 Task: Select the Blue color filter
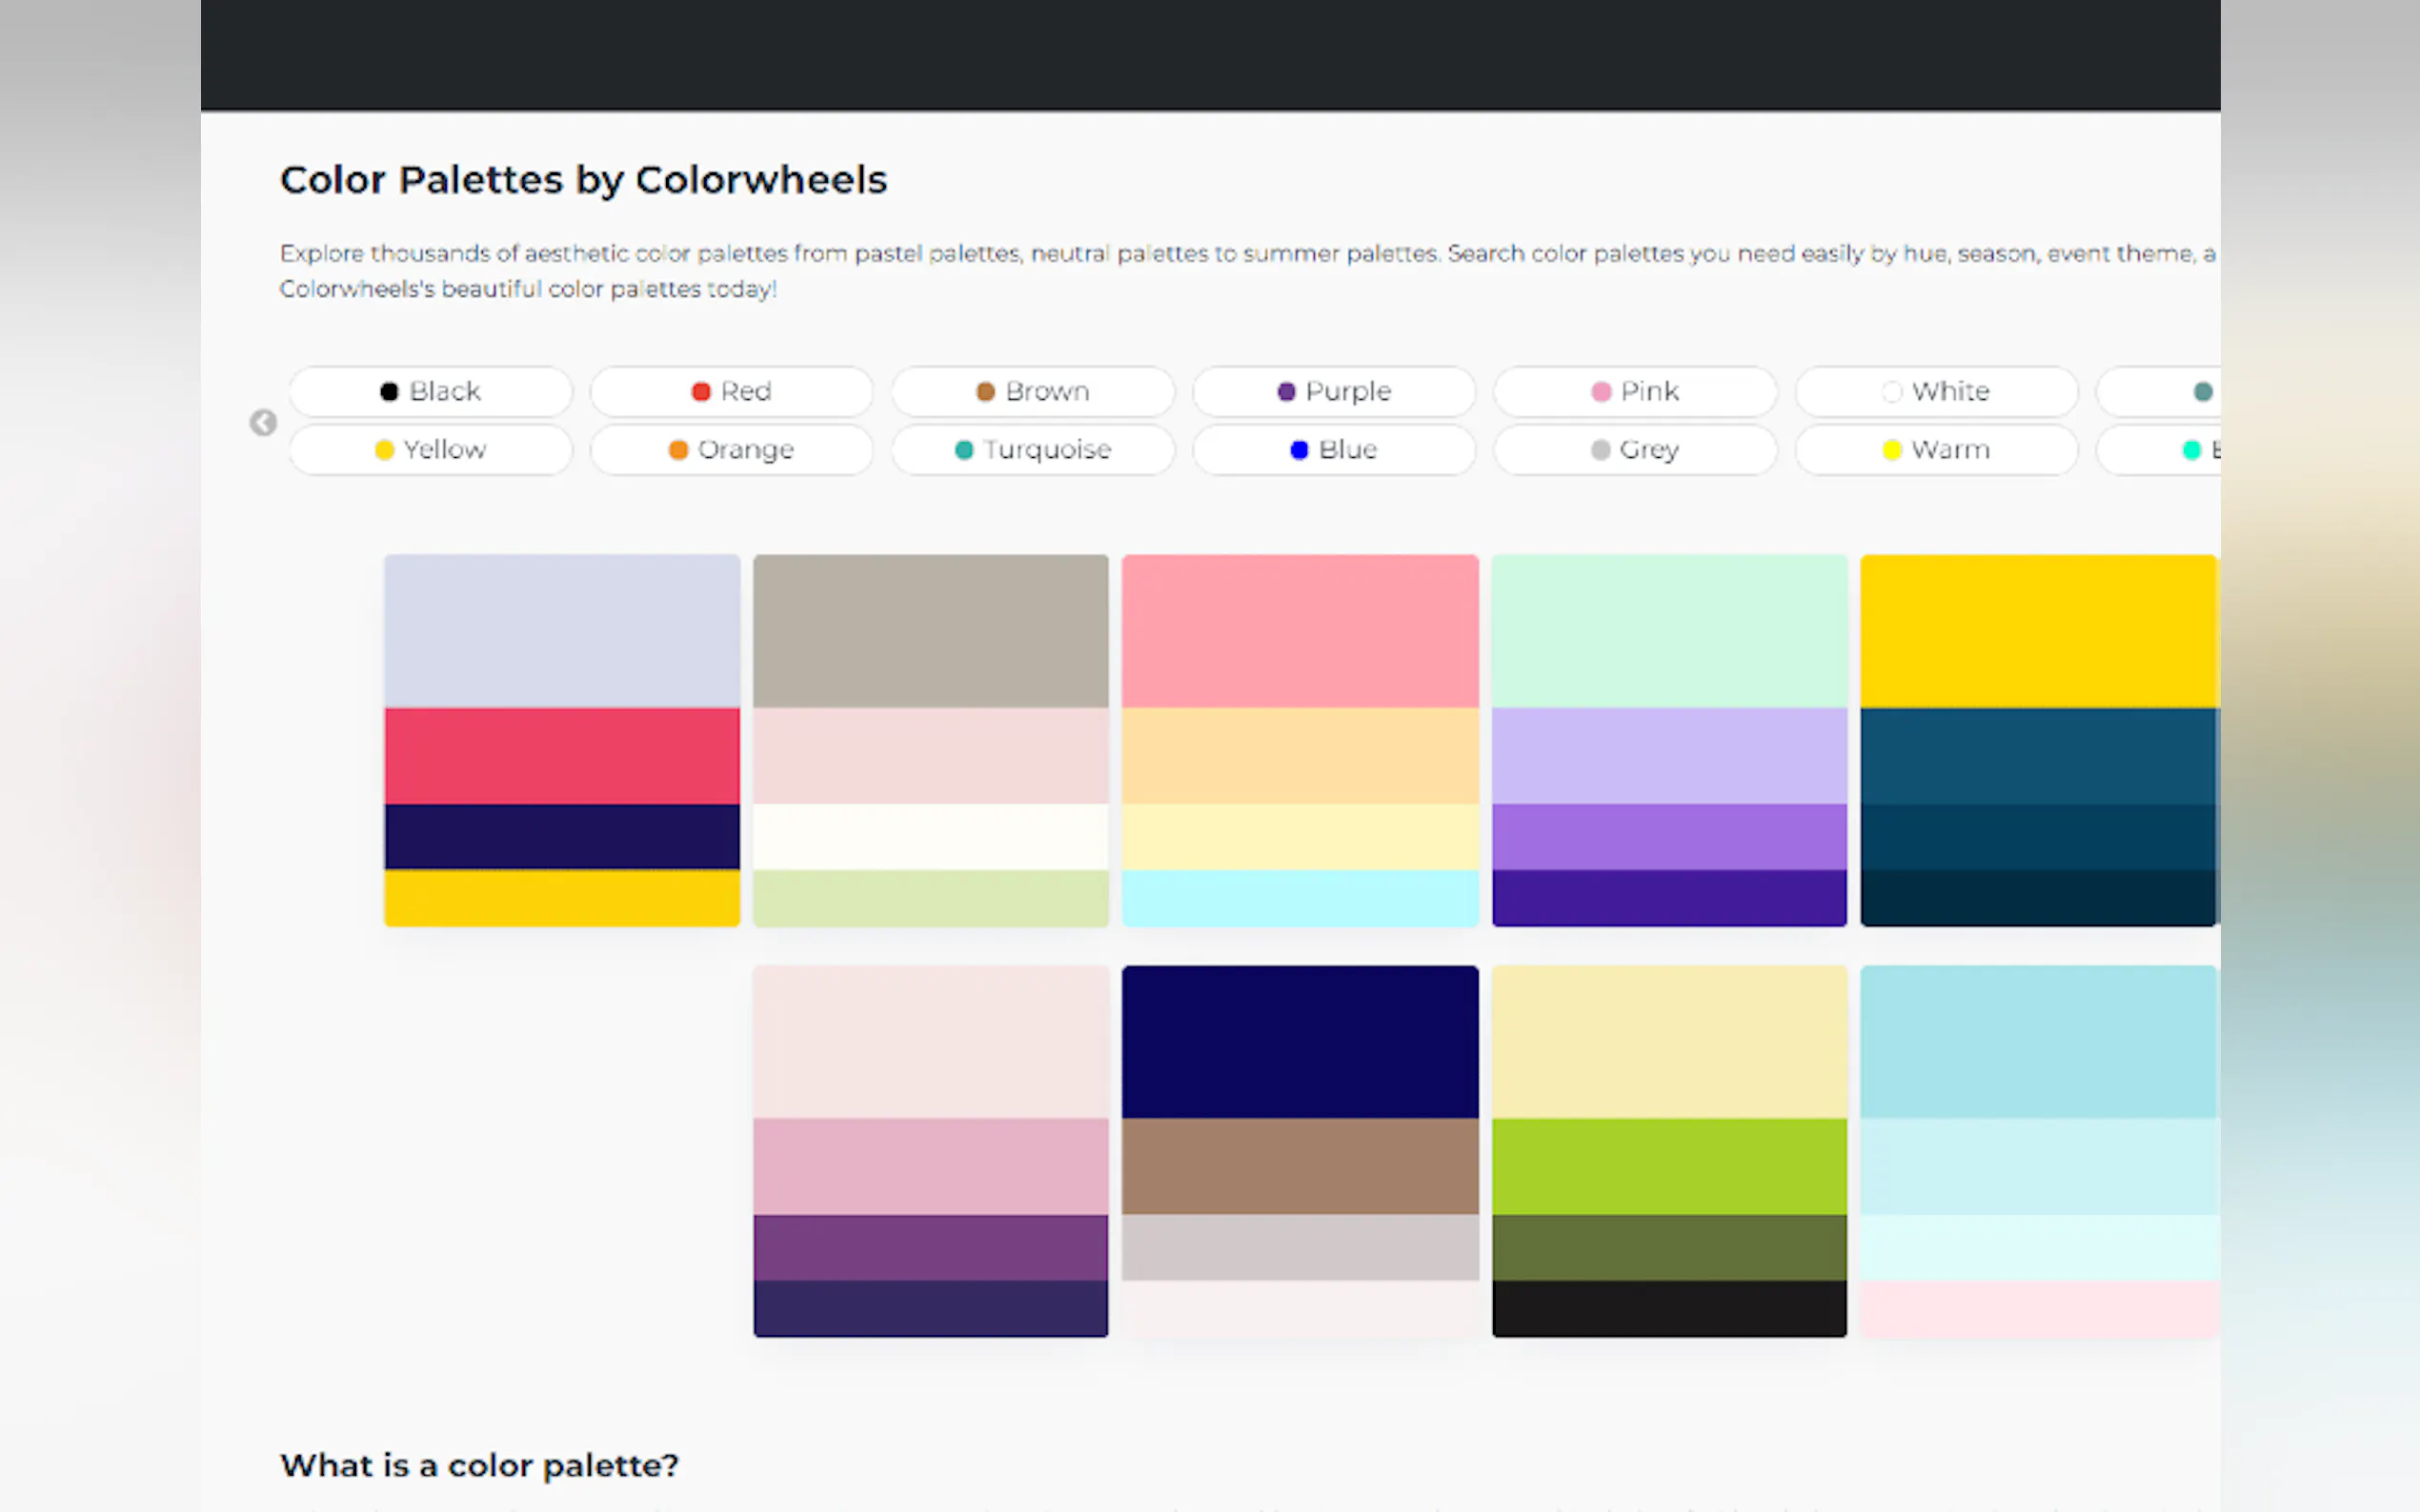1334,450
